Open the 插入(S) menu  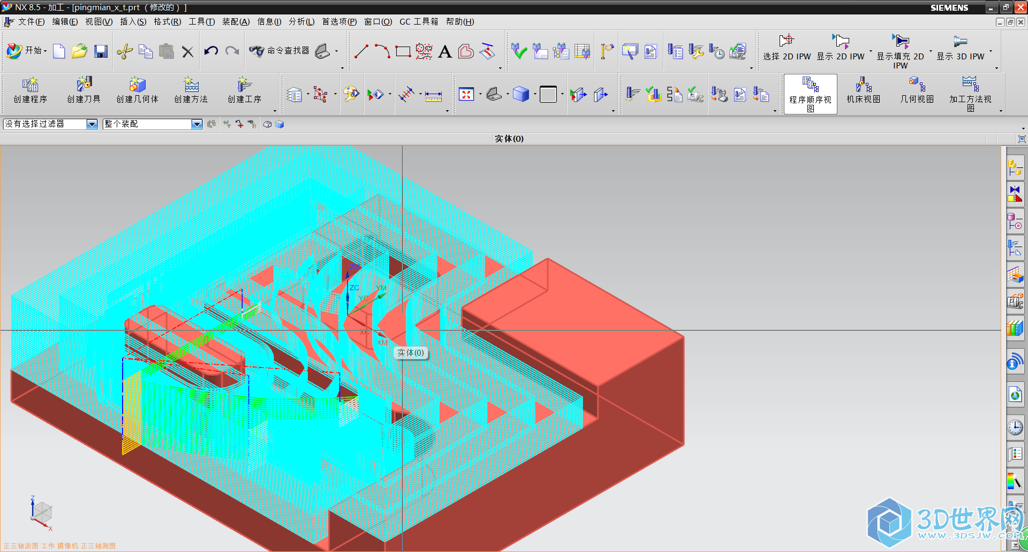pyautogui.click(x=133, y=21)
